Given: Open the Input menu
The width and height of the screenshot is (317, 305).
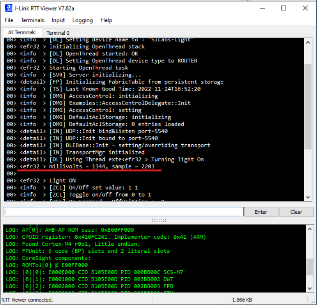Looking at the screenshot, I should click(58, 20).
